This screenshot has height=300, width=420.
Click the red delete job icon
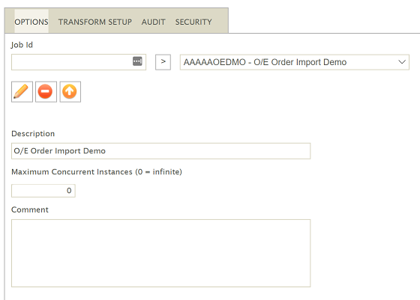coord(46,92)
